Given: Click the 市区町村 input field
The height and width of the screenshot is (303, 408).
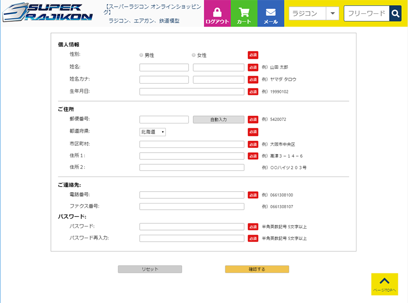Looking at the screenshot, I should [192, 144].
